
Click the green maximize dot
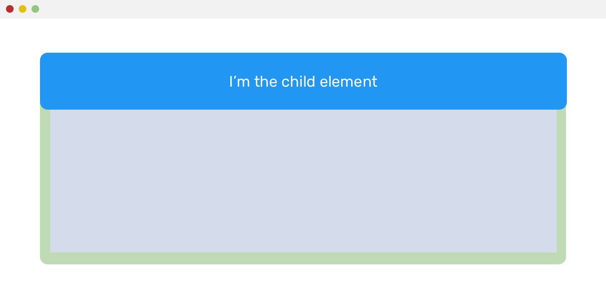(35, 9)
